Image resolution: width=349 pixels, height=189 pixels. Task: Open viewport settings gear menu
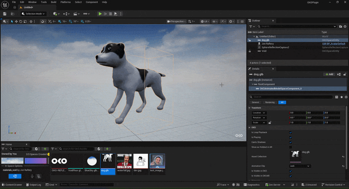232,21
